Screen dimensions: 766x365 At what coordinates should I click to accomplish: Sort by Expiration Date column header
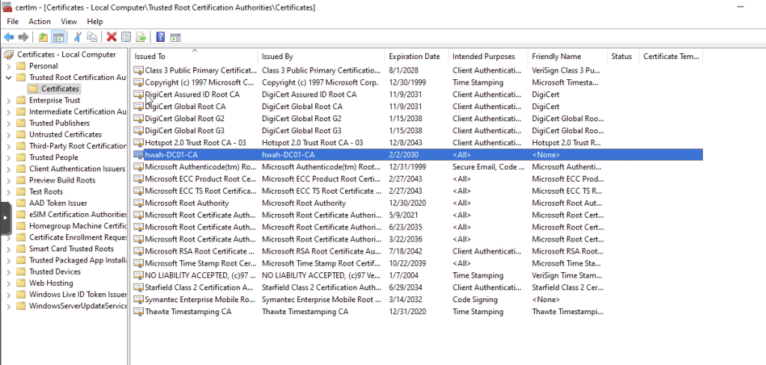click(414, 57)
